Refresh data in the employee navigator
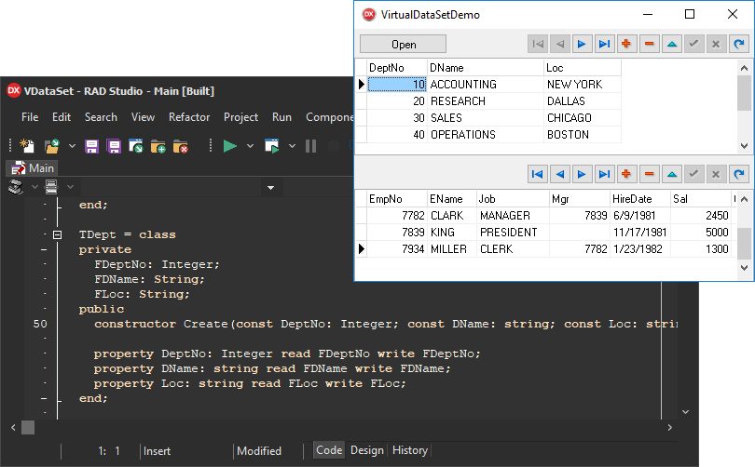The height and width of the screenshot is (467, 755). click(738, 174)
